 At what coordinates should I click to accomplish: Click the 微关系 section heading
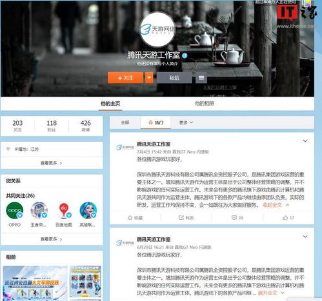click(x=14, y=181)
